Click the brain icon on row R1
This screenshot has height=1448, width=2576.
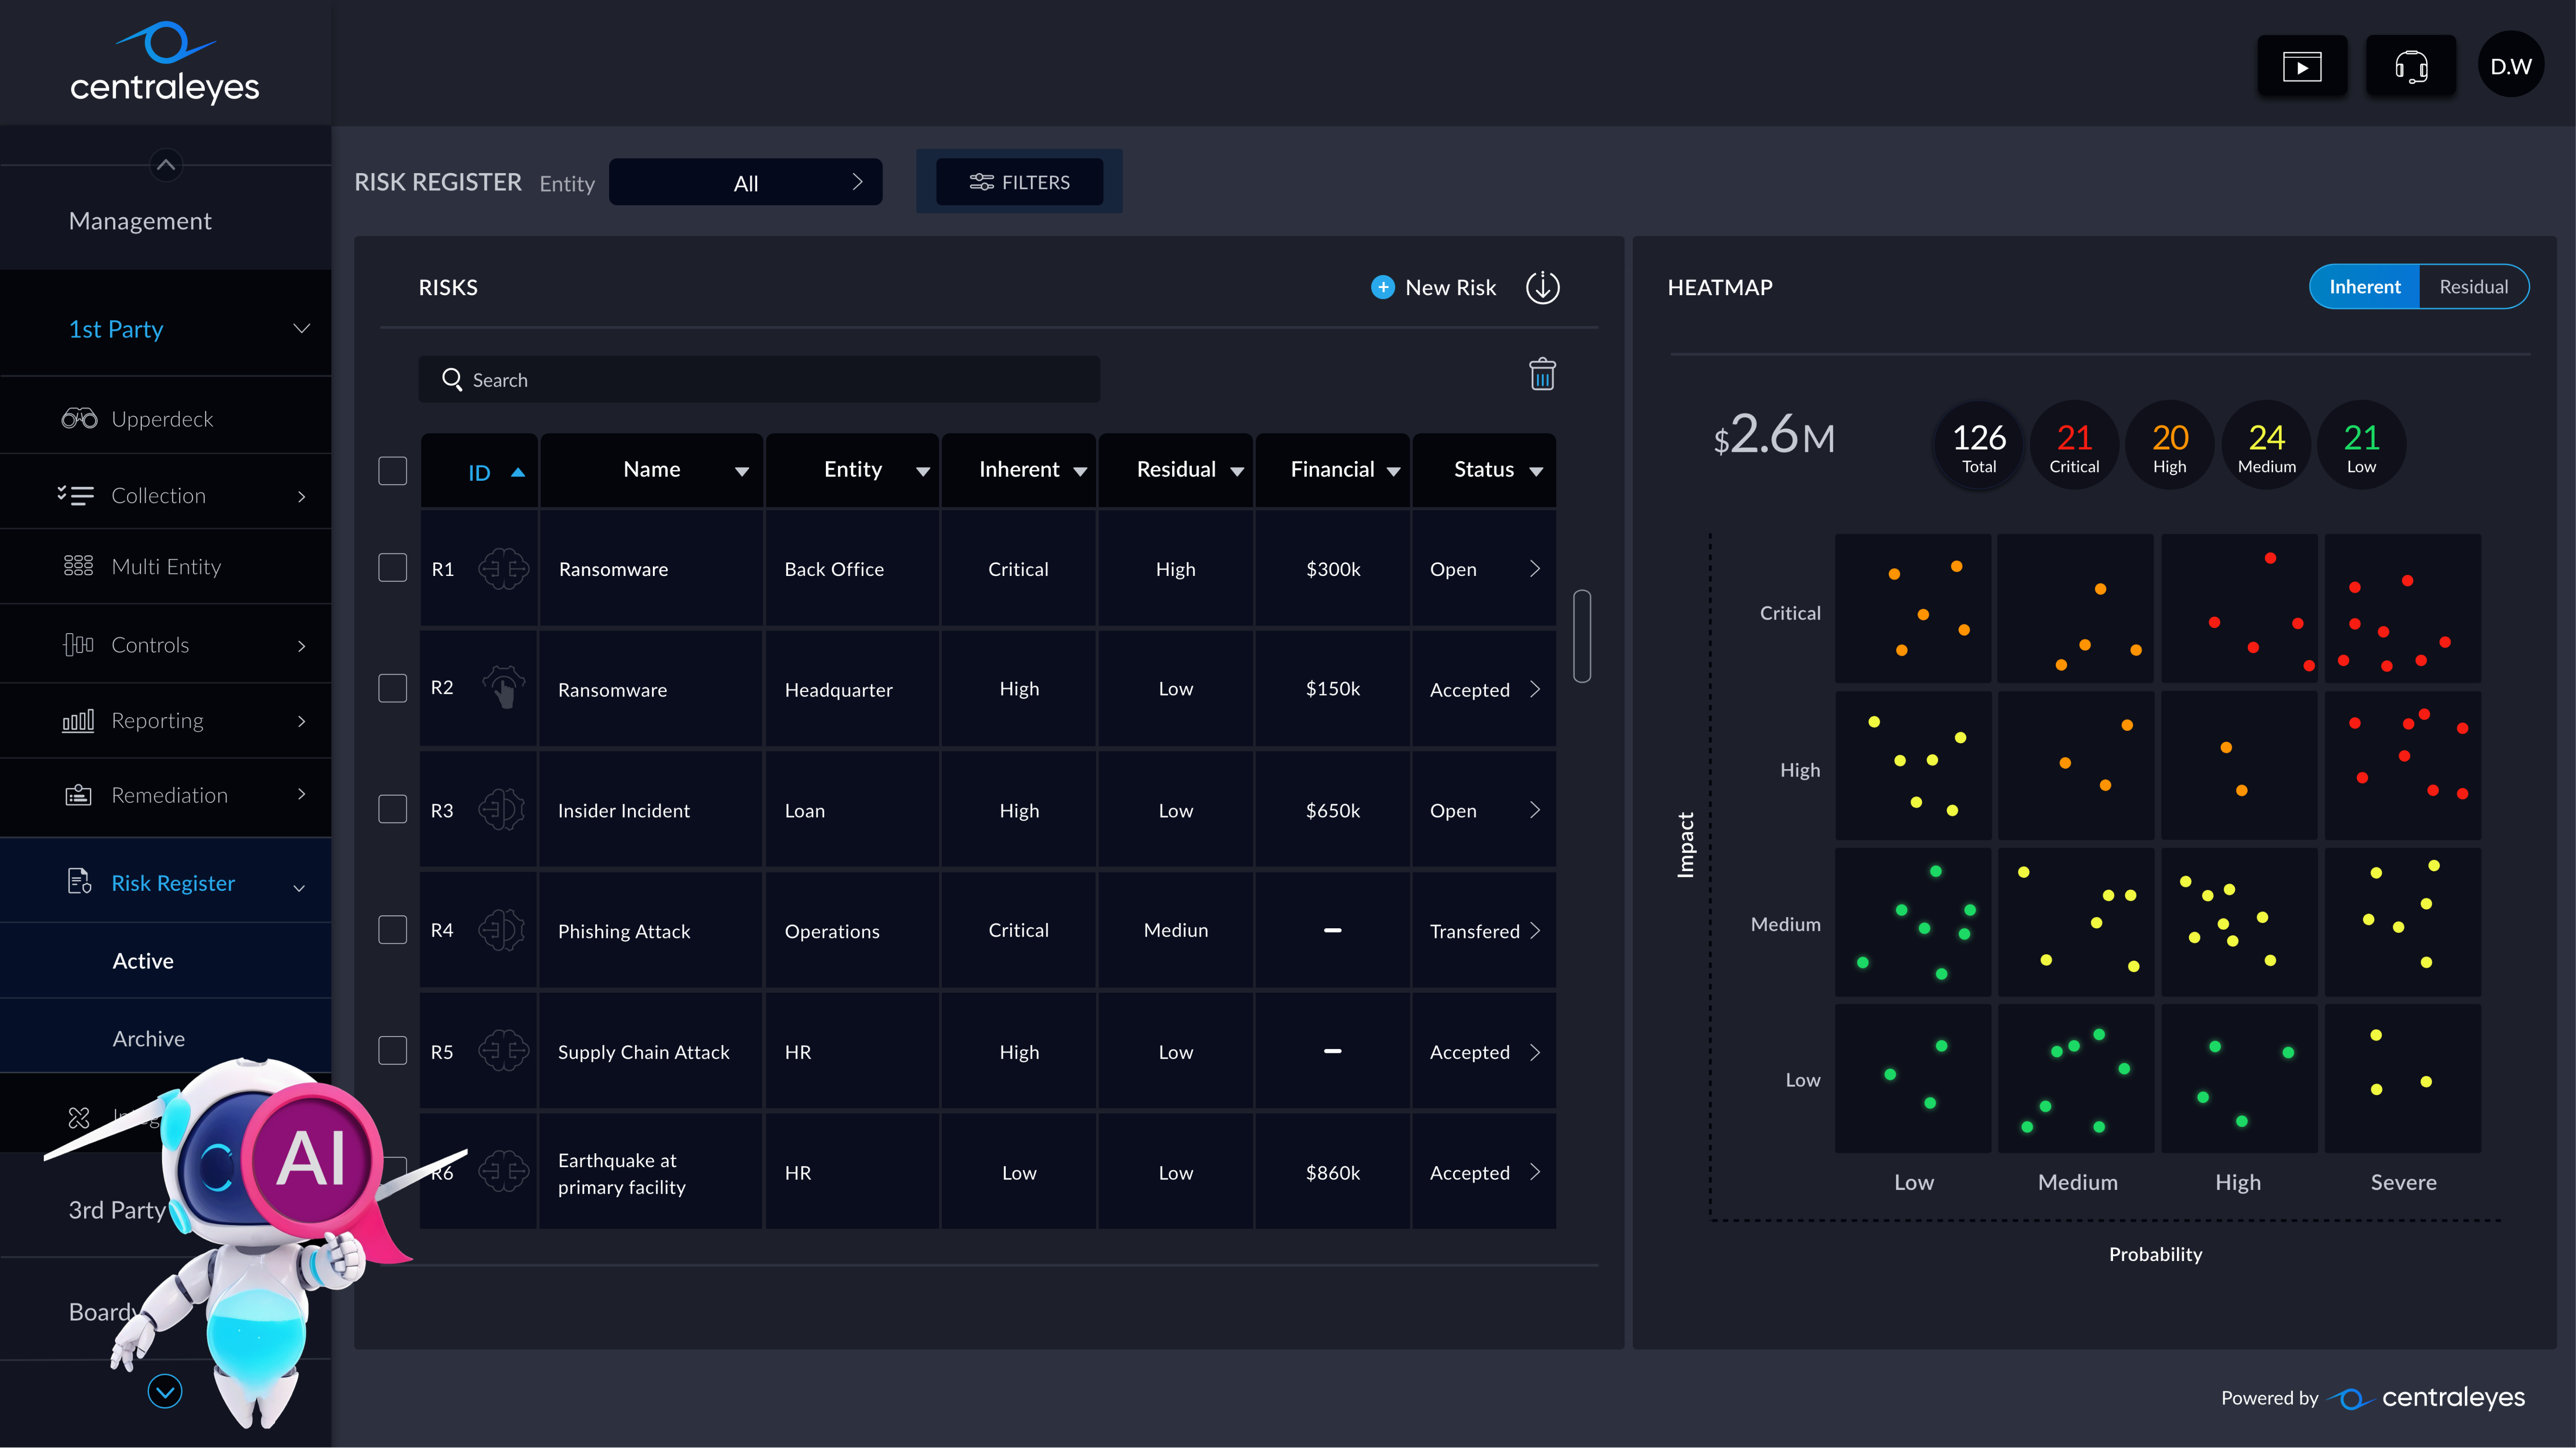[x=503, y=569]
